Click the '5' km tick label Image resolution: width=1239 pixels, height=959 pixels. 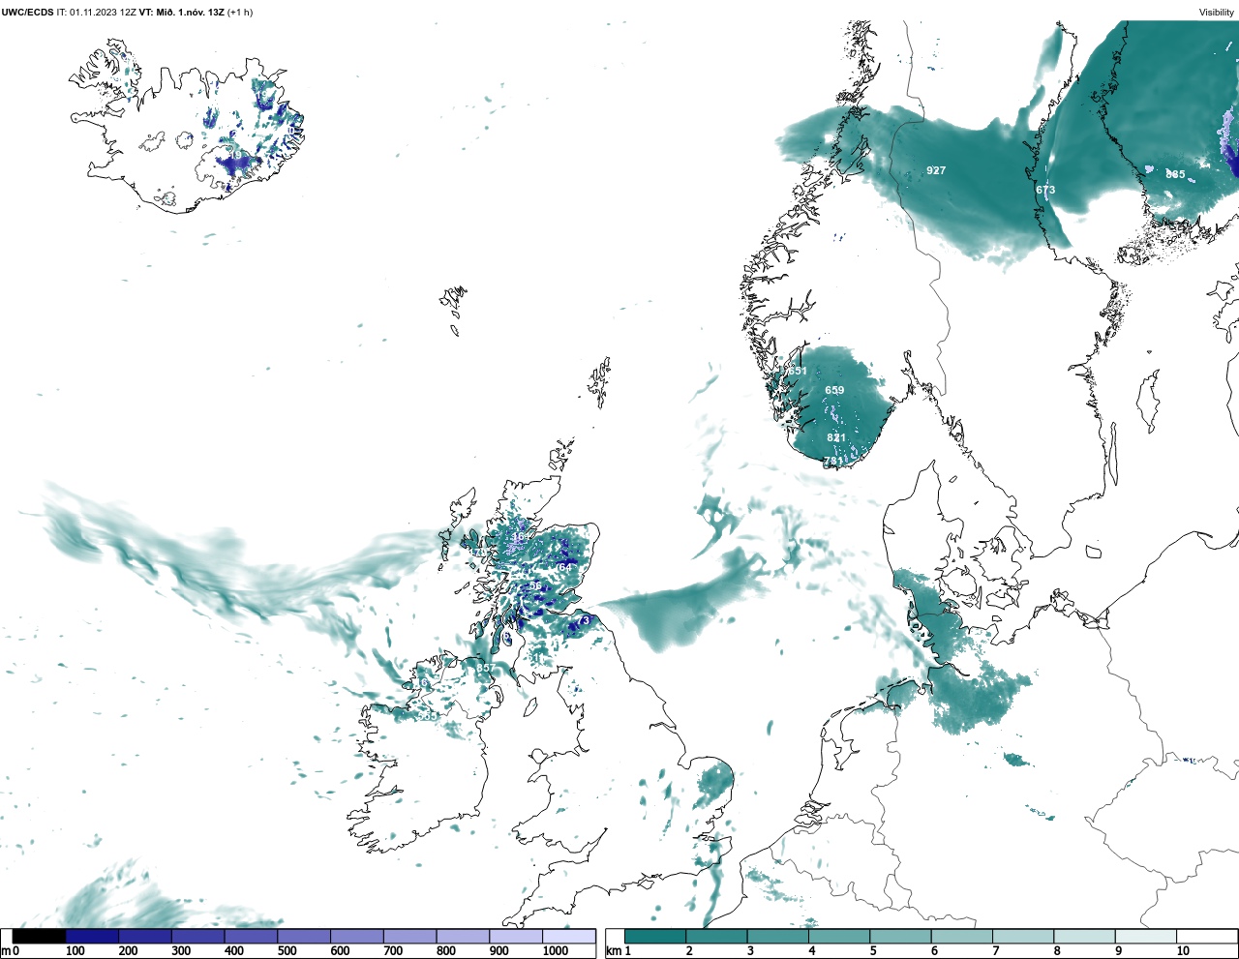[x=873, y=951]
